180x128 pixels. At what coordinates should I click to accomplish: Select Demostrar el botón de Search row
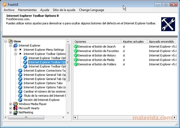pos(97,46)
